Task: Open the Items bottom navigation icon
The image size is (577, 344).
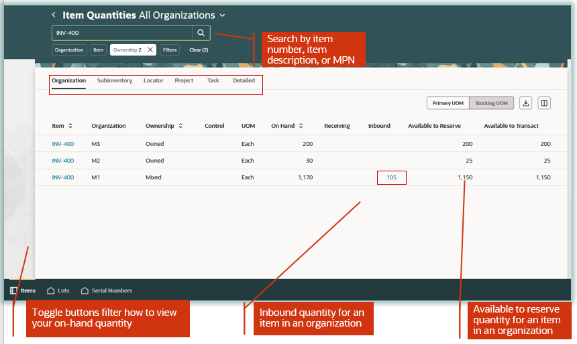Action: (x=13, y=290)
